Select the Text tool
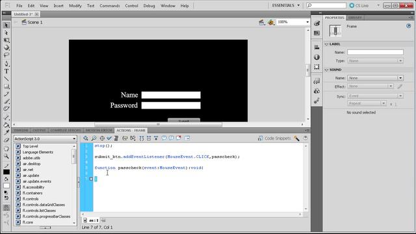 tap(6, 71)
